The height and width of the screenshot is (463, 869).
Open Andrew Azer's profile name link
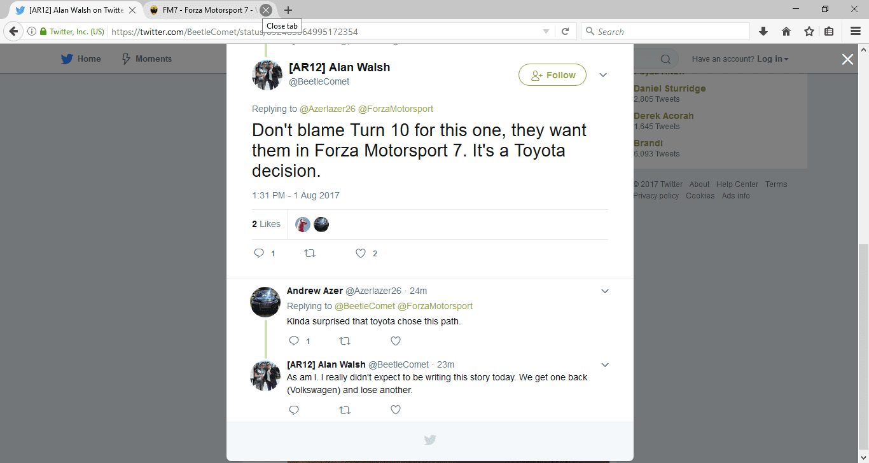(315, 291)
